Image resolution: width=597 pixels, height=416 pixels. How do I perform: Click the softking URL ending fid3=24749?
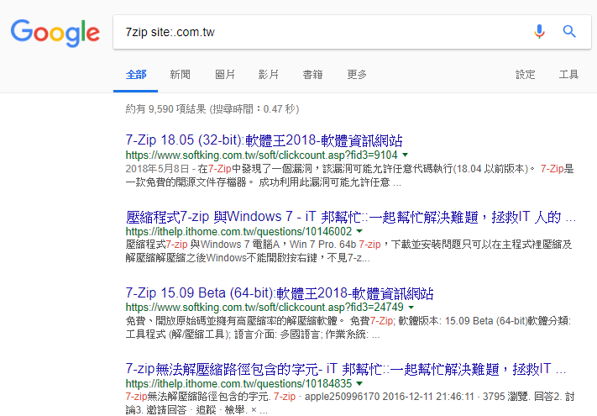point(264,308)
